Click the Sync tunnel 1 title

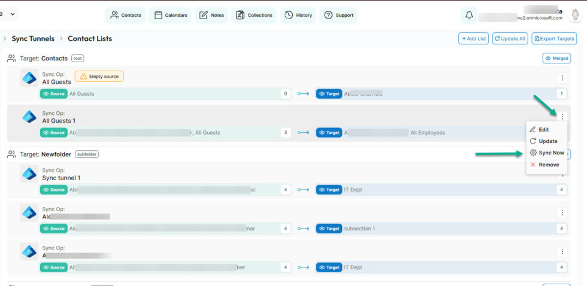coord(61,178)
